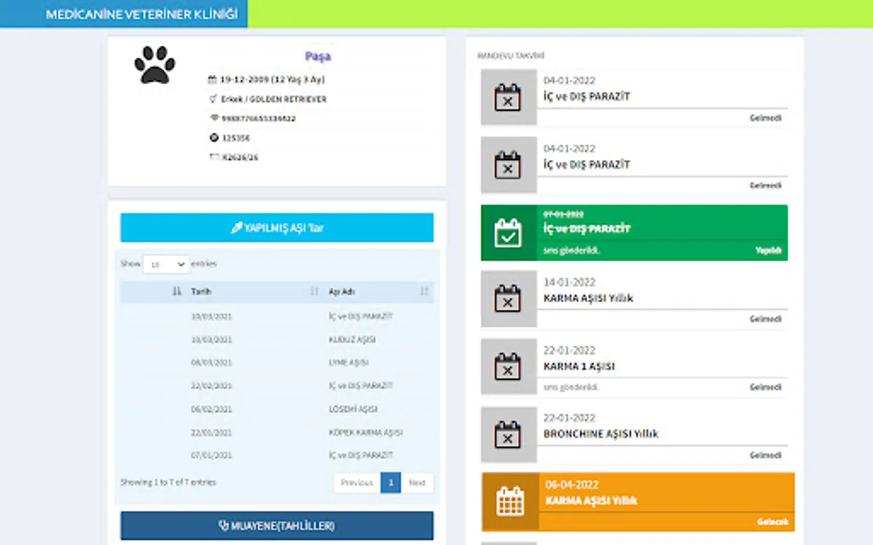Click the breed text GOLDEN RETRIEVER

point(288,99)
